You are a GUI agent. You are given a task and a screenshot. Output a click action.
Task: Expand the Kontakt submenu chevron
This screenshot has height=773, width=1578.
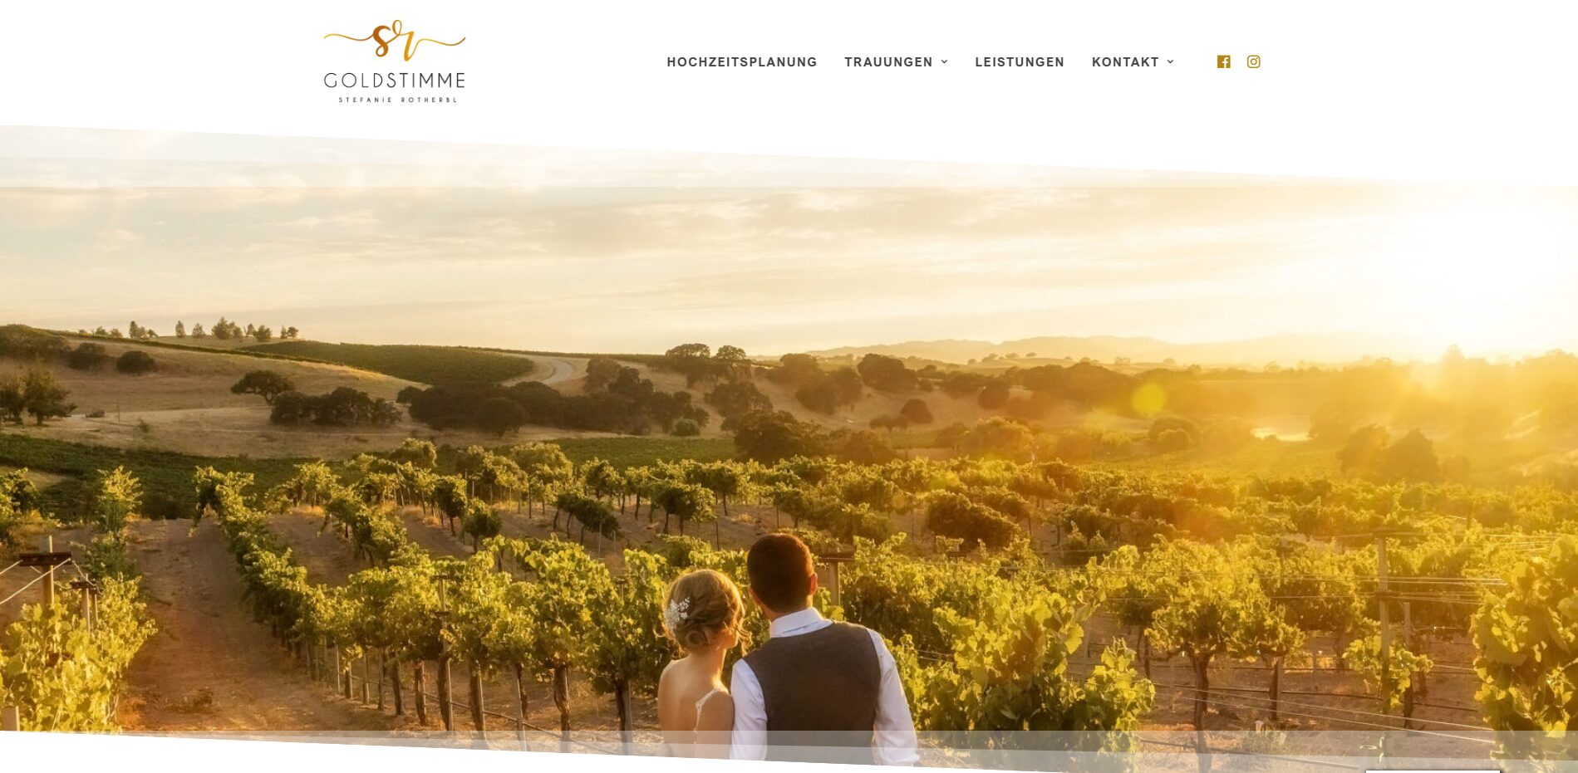tap(1170, 61)
